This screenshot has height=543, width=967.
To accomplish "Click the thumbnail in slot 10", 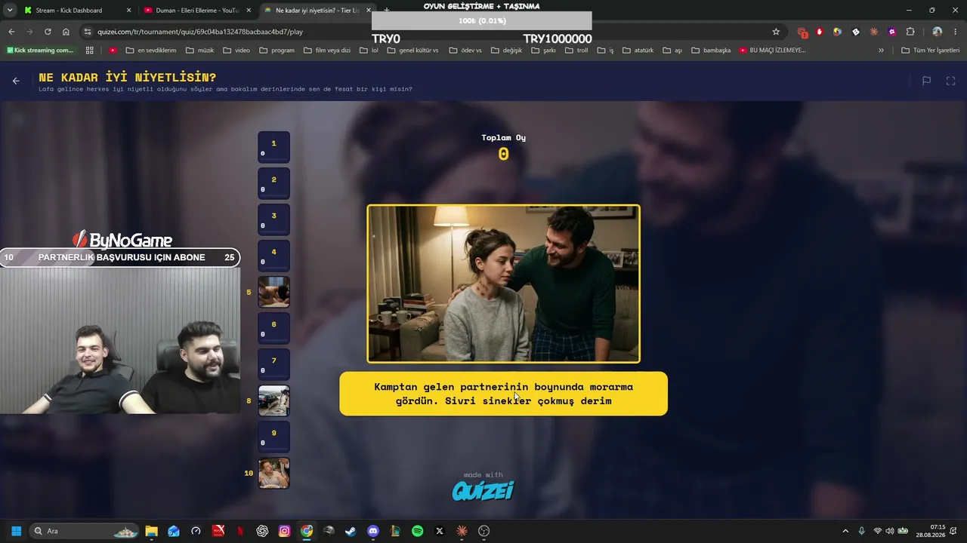I will [x=273, y=473].
